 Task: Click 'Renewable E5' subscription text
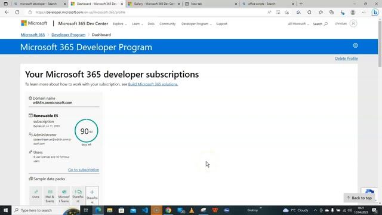[x=46, y=116]
